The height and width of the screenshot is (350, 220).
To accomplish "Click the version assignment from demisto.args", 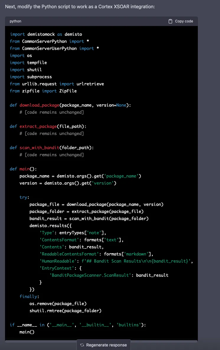I will pyautogui.click(x=68, y=183).
